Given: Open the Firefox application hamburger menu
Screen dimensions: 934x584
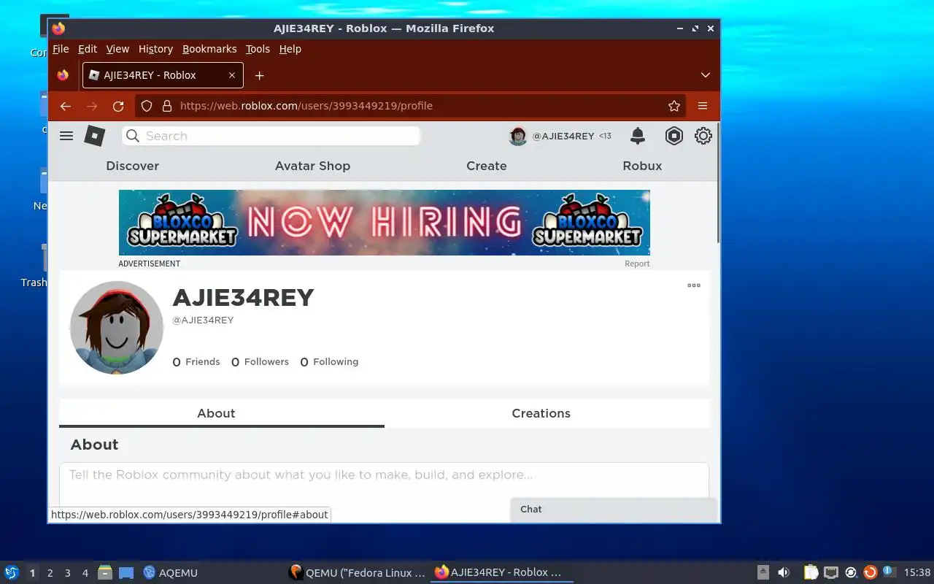Looking at the screenshot, I should pos(703,106).
